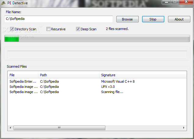
Task: Click the '2 files scanned.' status text
Action: (117, 29)
